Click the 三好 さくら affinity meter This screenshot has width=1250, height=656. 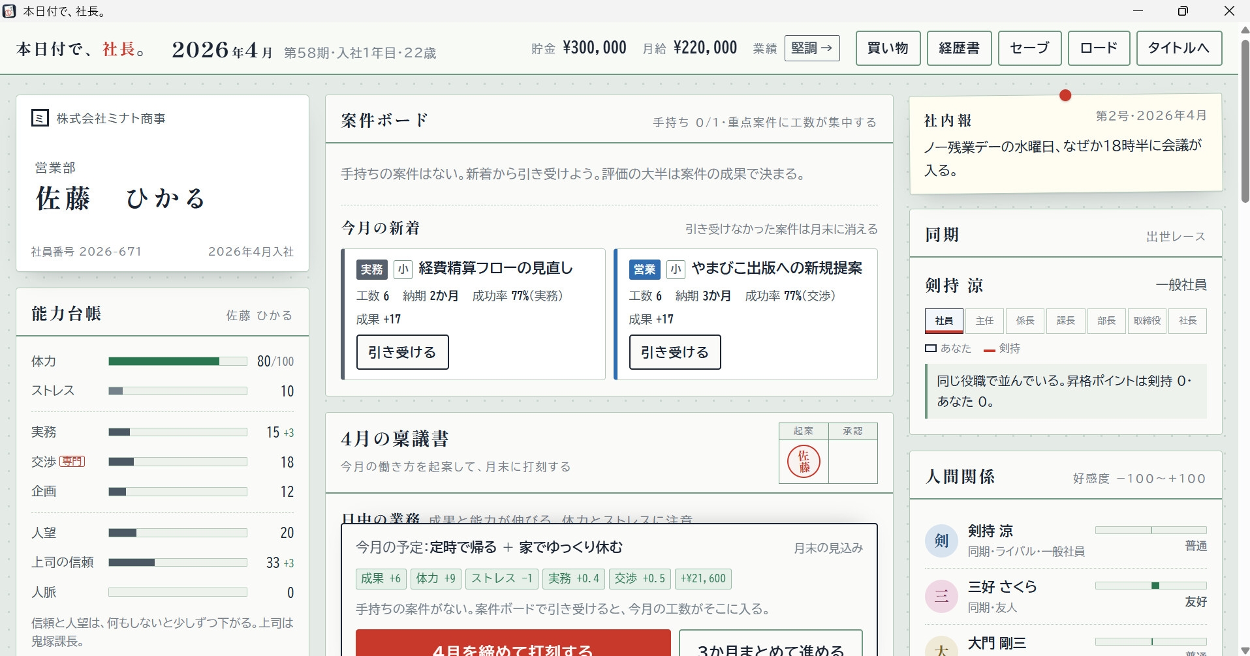(1151, 586)
